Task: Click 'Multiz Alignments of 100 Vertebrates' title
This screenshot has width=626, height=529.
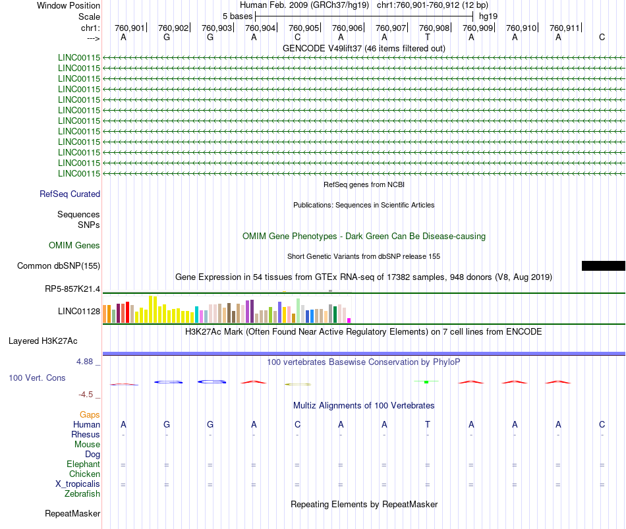Action: 364,406
